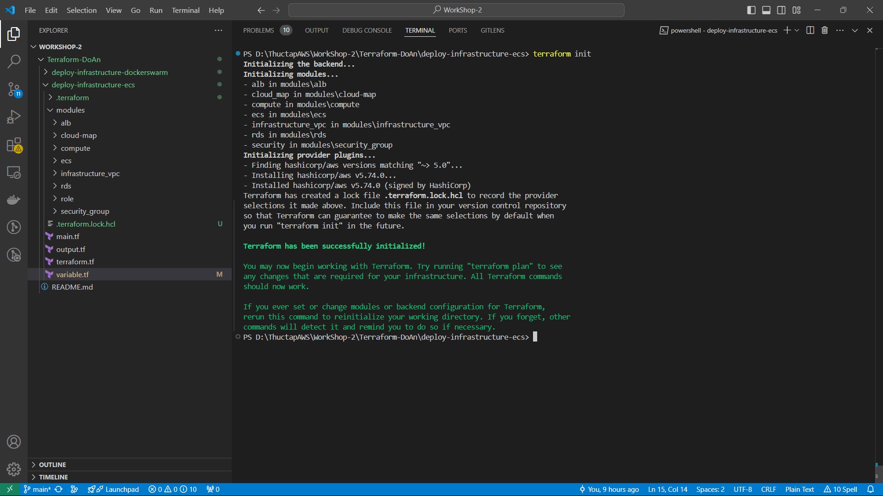Add a new terminal with plus icon
Image resolution: width=883 pixels, height=496 pixels.
coord(787,30)
